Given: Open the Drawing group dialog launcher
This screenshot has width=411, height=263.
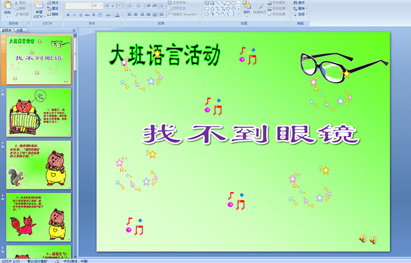Looking at the screenshot, I should point(288,23).
